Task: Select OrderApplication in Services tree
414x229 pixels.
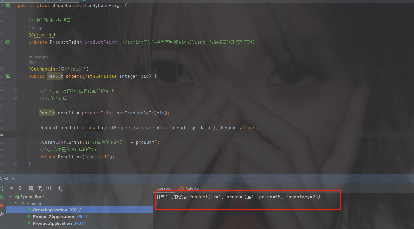Action: (79, 210)
